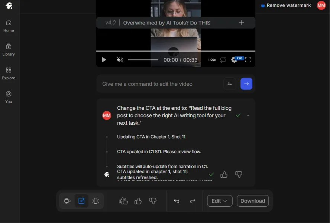Rate video with bottom thumbs up
Screen dimensions: 330x223
[x=138, y=201]
